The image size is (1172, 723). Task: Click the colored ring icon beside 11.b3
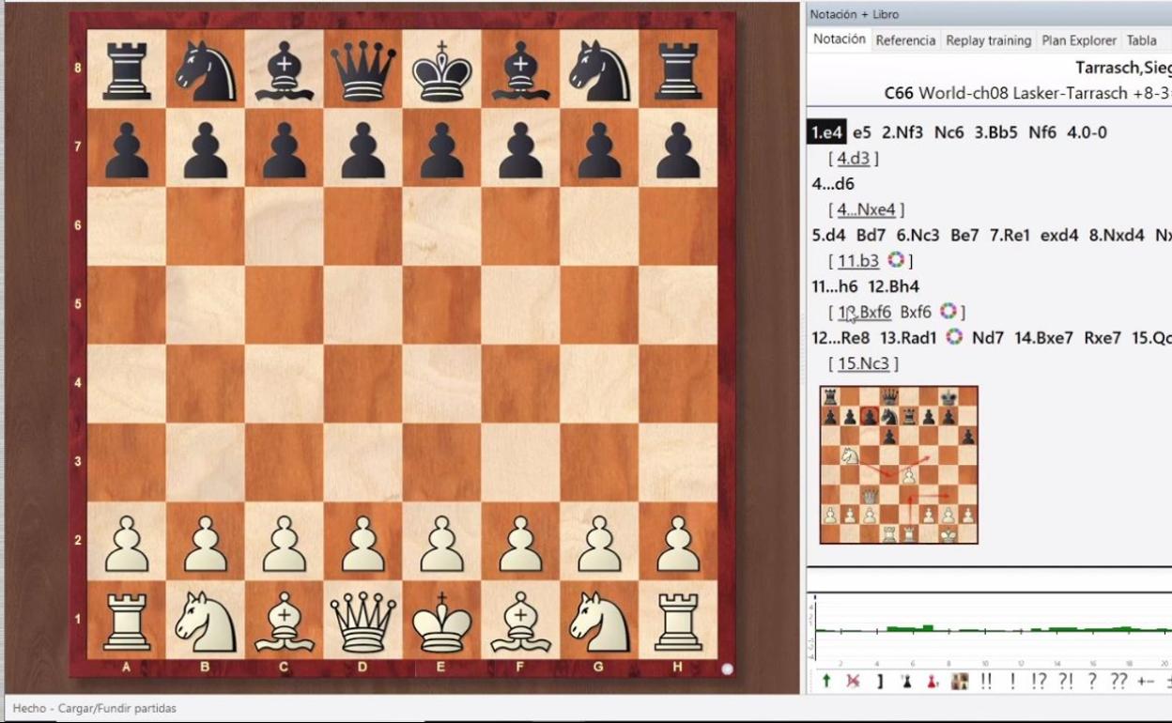[x=895, y=260]
